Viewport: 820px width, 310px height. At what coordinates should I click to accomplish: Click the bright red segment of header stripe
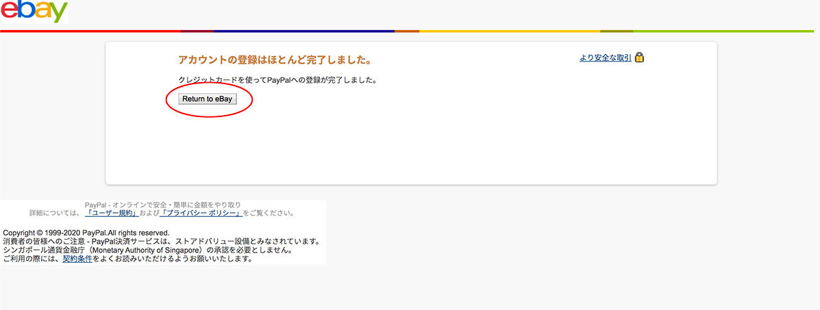click(90, 31)
